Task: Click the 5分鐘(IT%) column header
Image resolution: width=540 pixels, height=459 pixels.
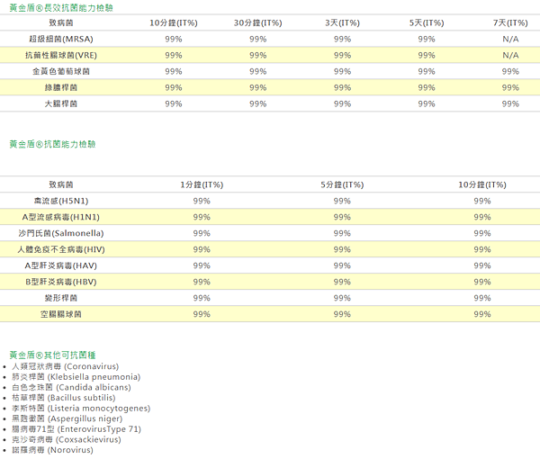Action: coord(342,184)
